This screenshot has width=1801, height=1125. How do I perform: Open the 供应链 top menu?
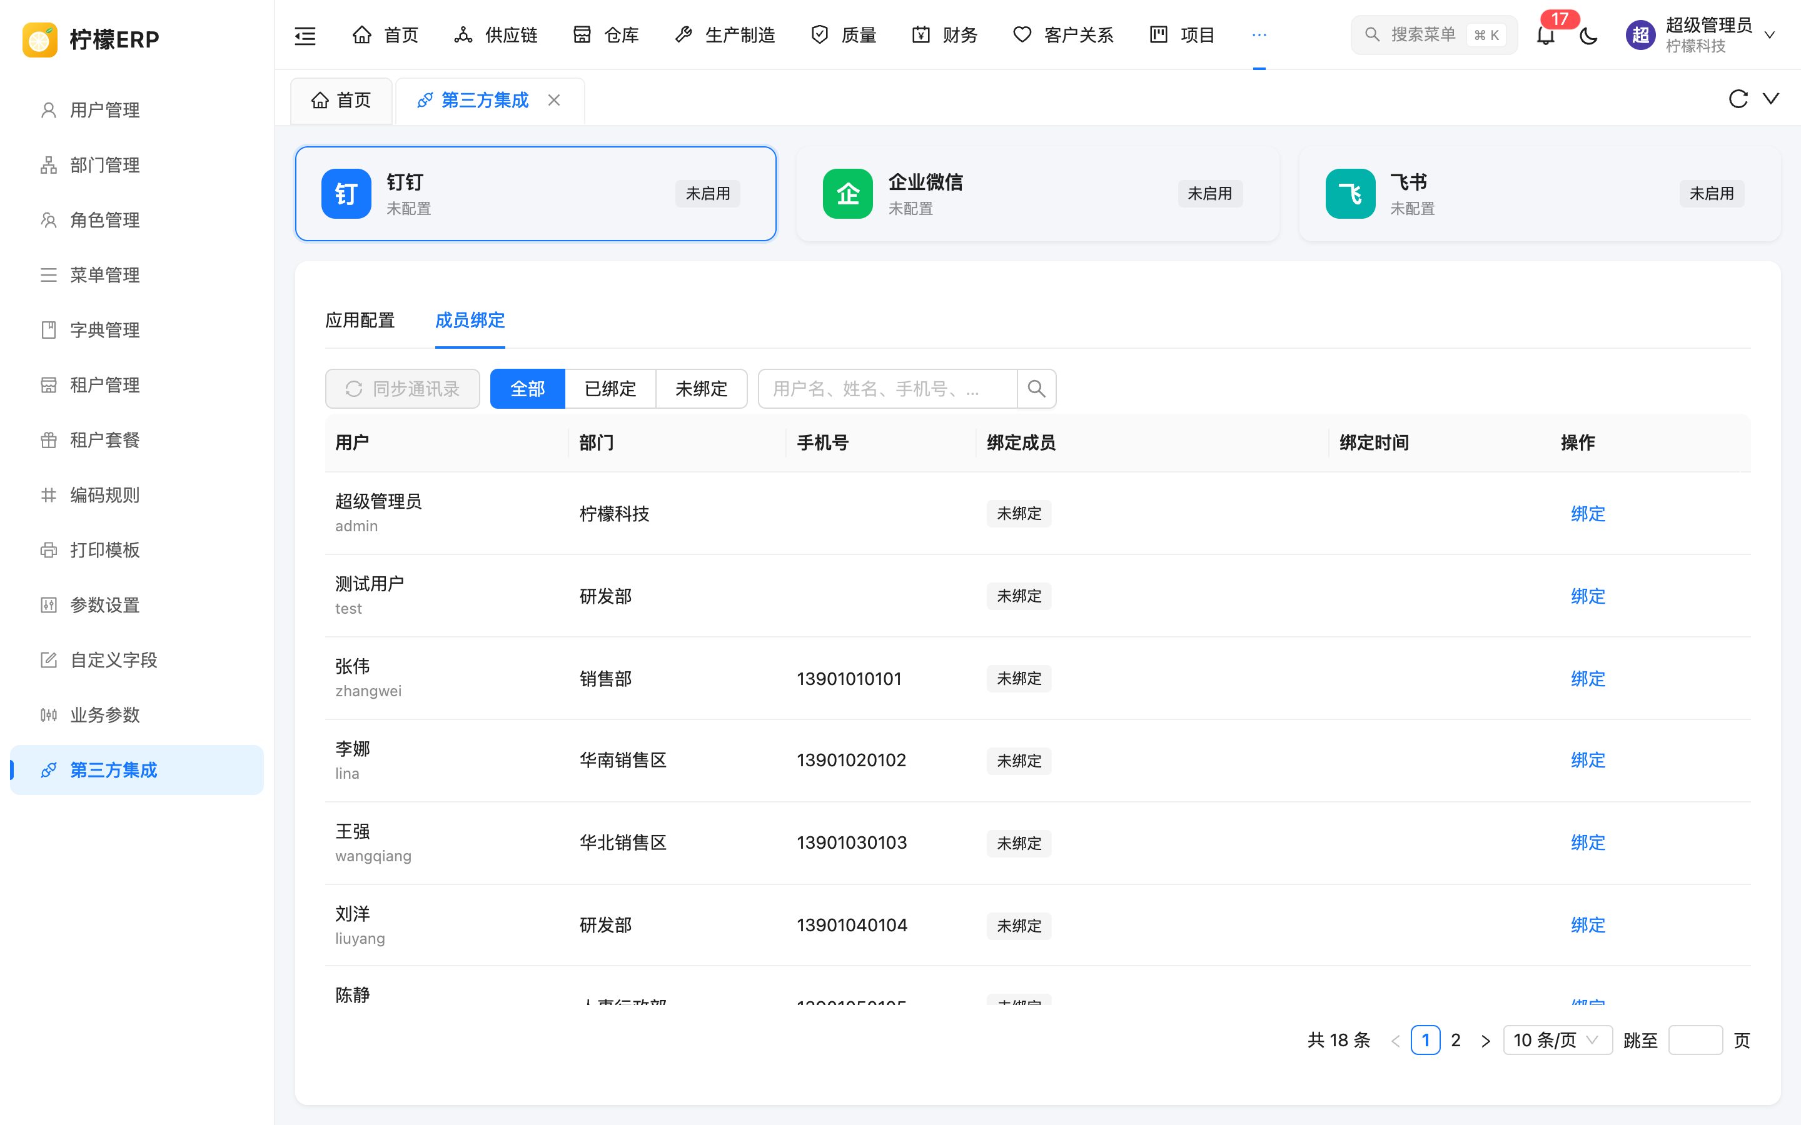(496, 35)
